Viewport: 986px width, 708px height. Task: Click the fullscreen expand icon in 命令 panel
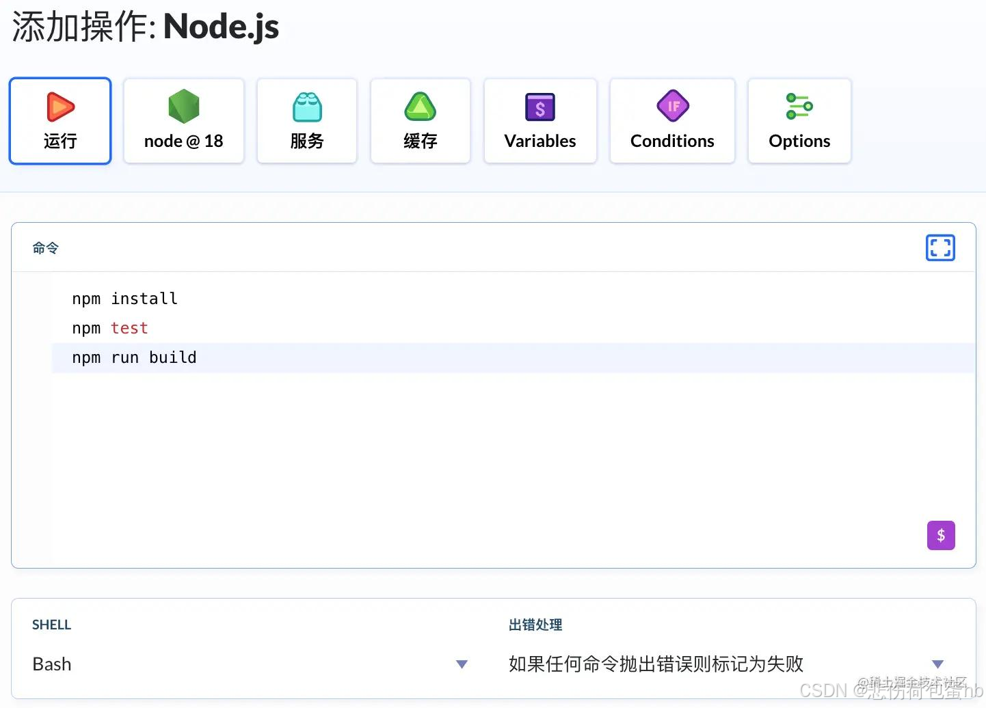(940, 247)
